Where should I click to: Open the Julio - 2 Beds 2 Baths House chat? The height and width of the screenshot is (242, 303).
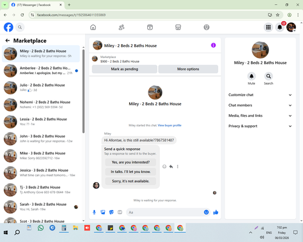pyautogui.click(x=41, y=88)
